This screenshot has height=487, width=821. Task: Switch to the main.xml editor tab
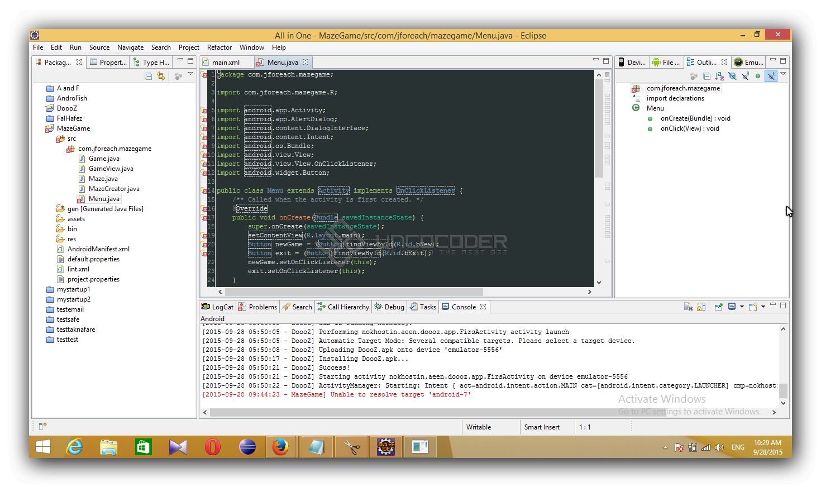tap(226, 62)
